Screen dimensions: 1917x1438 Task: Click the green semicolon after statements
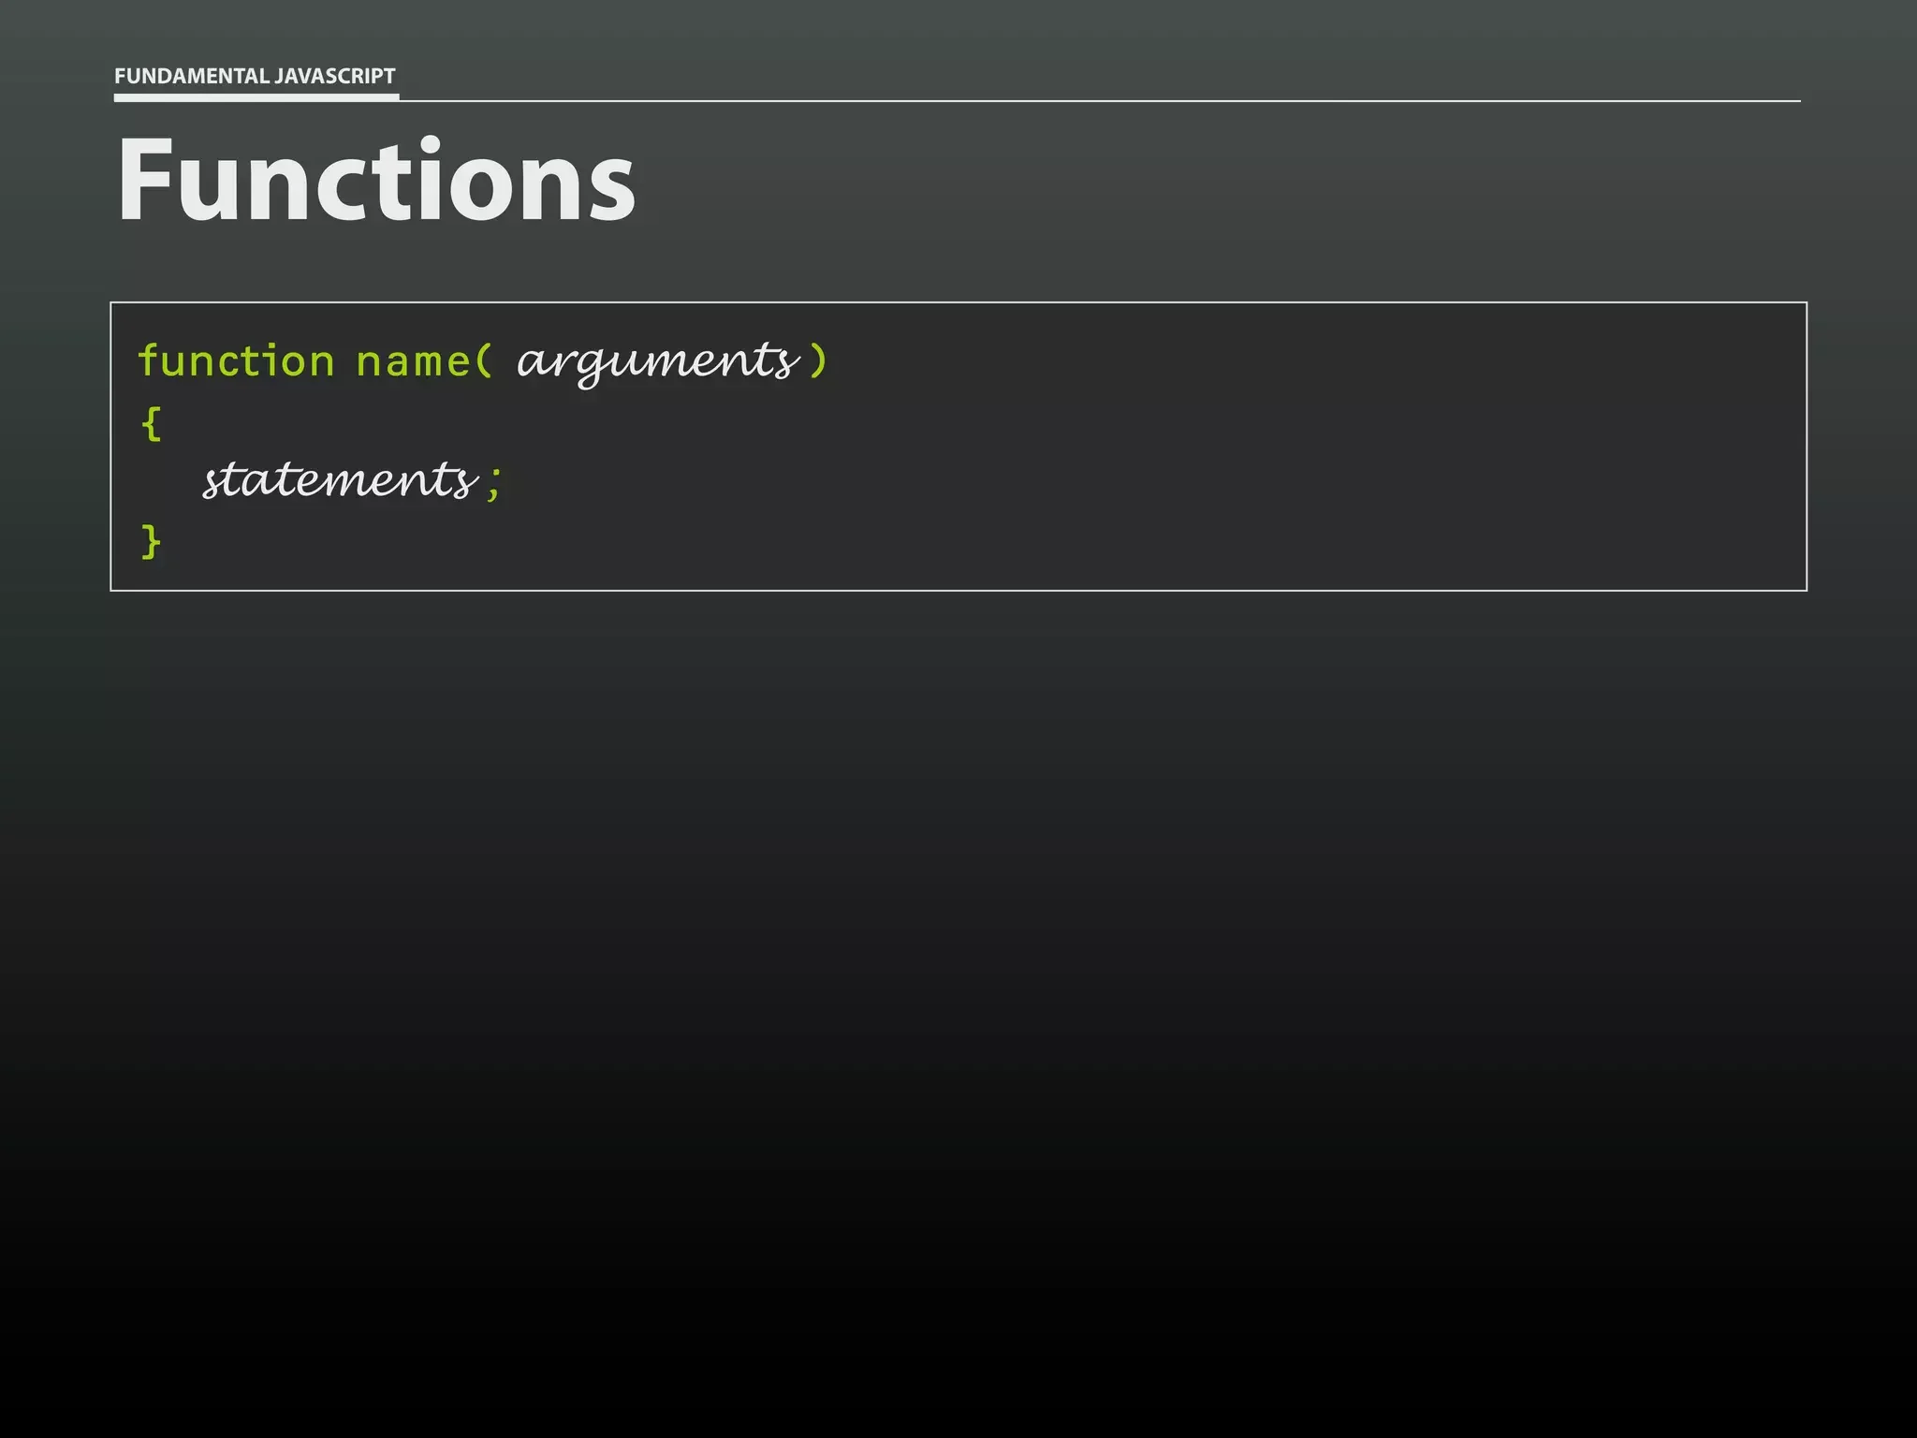(x=494, y=483)
